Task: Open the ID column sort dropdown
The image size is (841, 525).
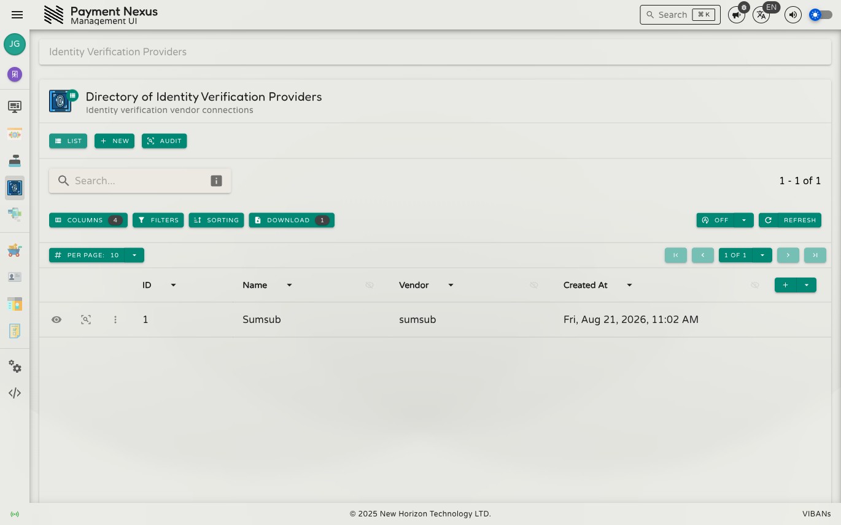Action: click(173, 285)
